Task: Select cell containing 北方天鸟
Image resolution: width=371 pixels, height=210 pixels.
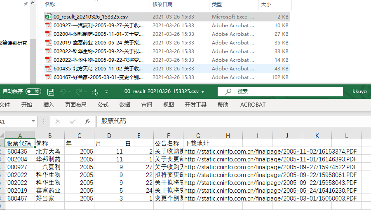Action: (x=50, y=152)
